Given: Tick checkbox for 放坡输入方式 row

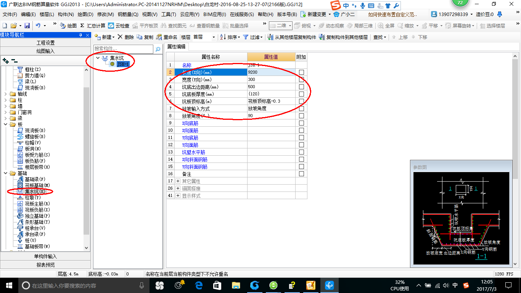Looking at the screenshot, I should (301, 108).
